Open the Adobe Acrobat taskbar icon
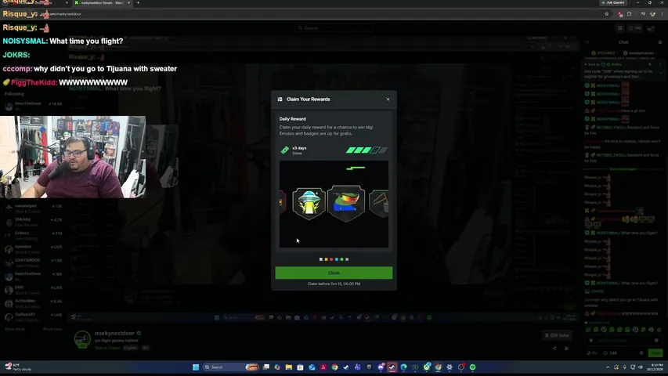The height and width of the screenshot is (376, 668). [x=323, y=367]
